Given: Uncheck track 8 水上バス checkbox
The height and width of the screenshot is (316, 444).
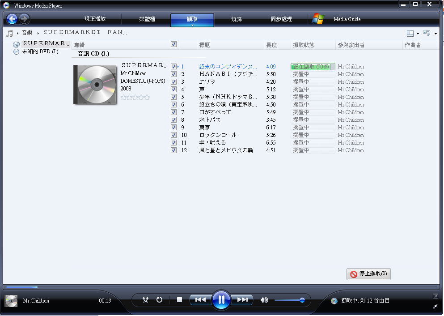Looking at the screenshot, I should pyautogui.click(x=173, y=120).
